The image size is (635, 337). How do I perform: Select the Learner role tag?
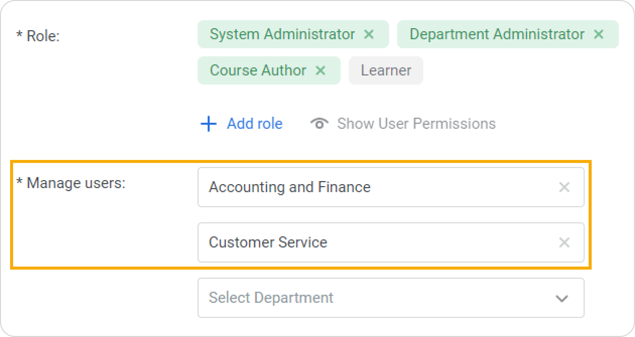click(x=386, y=70)
